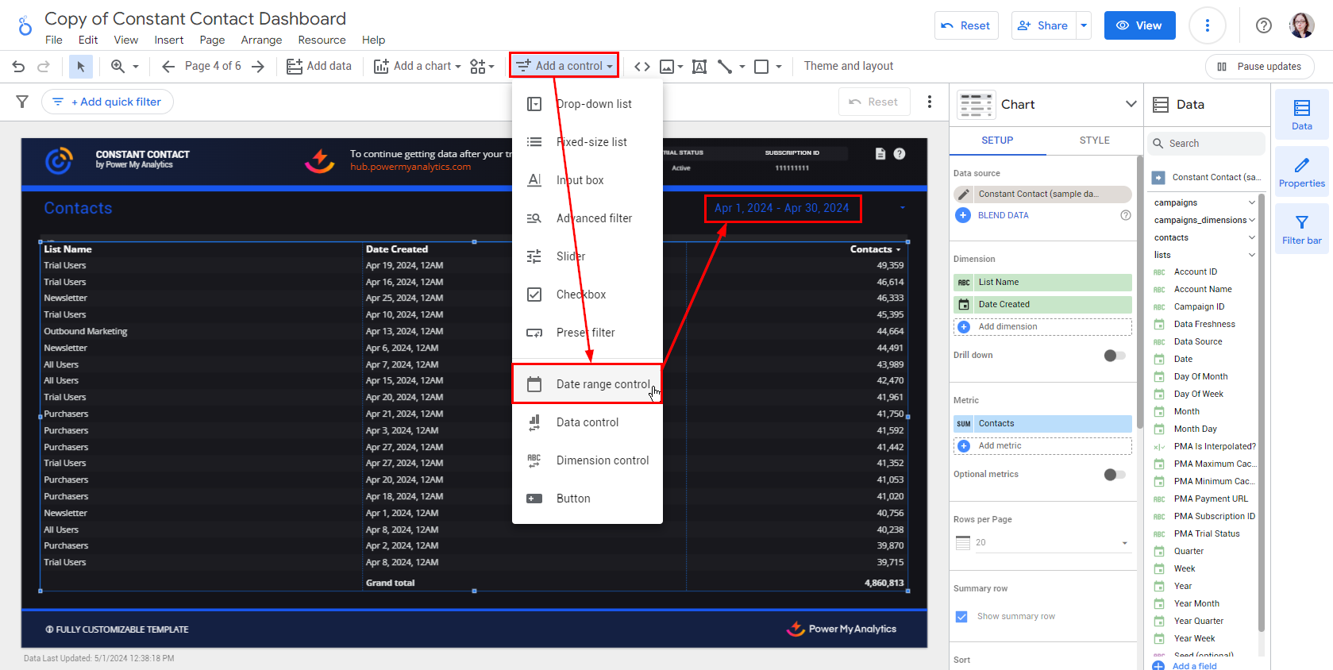Screen dimensions: 1333x670
Task: Select Slider control from the menu
Action: coord(571,256)
